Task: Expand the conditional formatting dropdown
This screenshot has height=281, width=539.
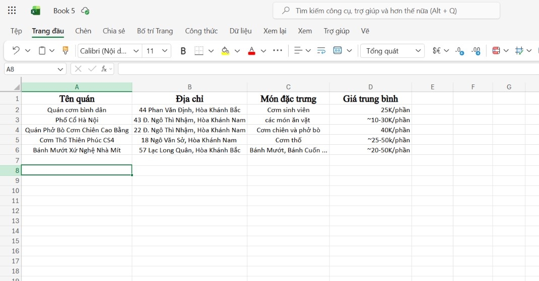Action: pyautogui.click(x=506, y=51)
